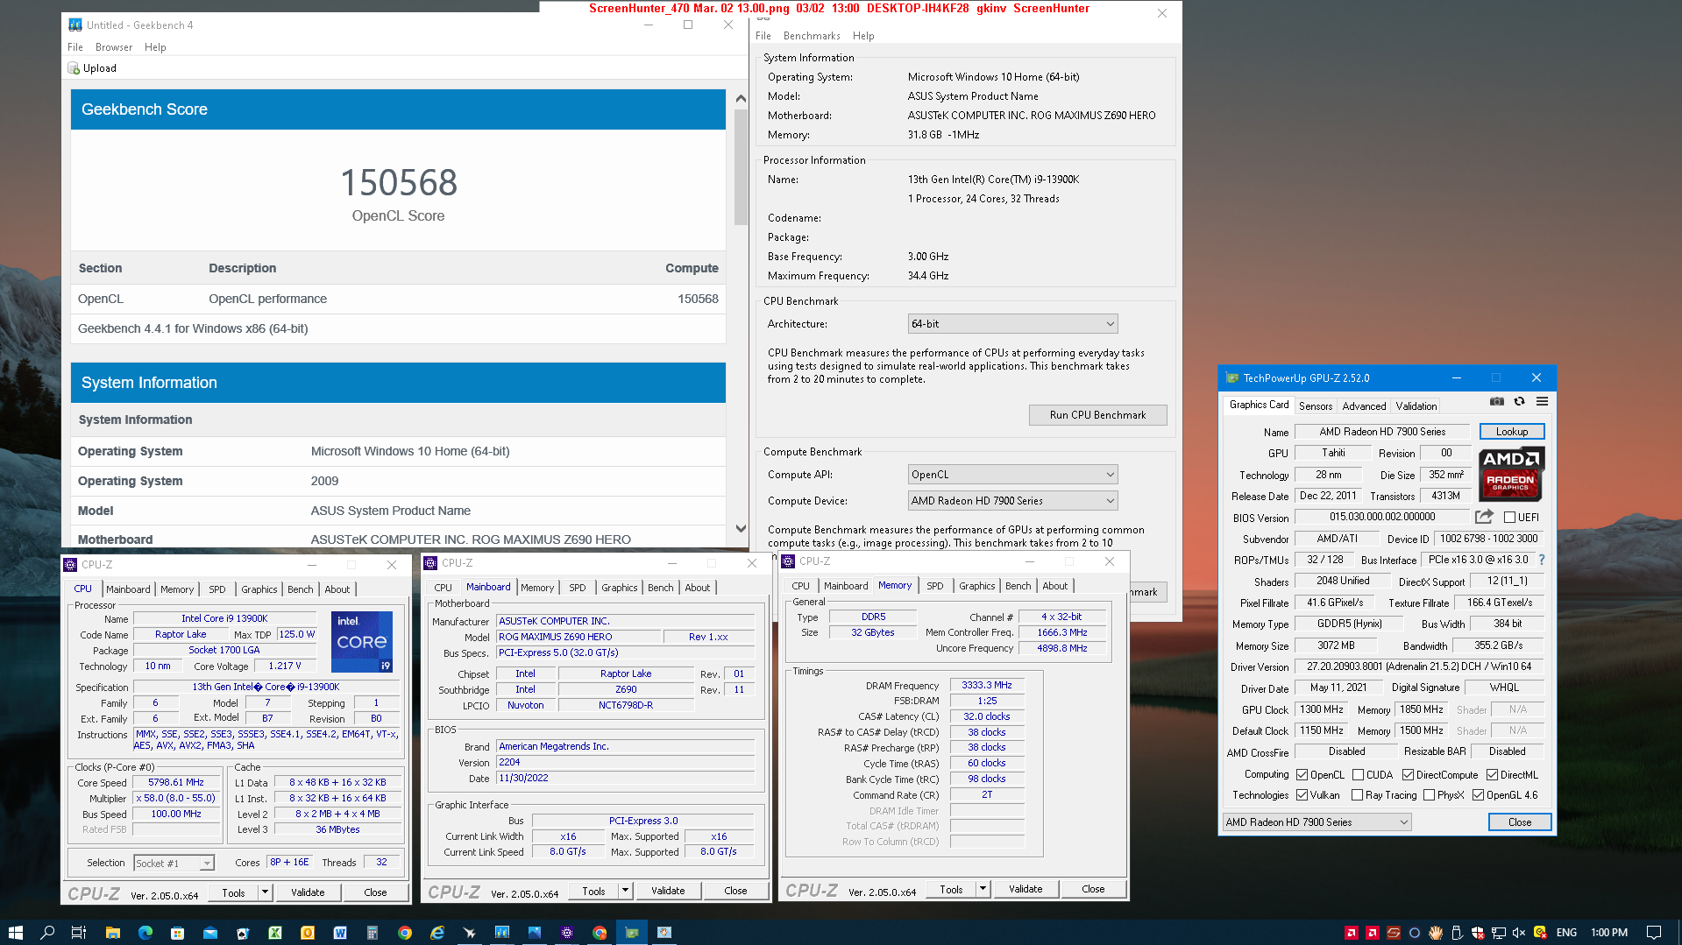Click the Intel Core i9 logo in CPU-Z
Viewport: 1682px width, 945px height.
[x=362, y=642]
